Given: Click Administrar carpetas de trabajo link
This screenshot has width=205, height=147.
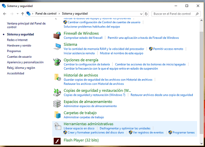Looking at the screenshot, I should click(84, 117).
